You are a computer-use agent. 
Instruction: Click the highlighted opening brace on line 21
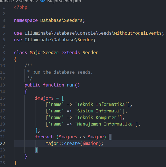point(110,137)
